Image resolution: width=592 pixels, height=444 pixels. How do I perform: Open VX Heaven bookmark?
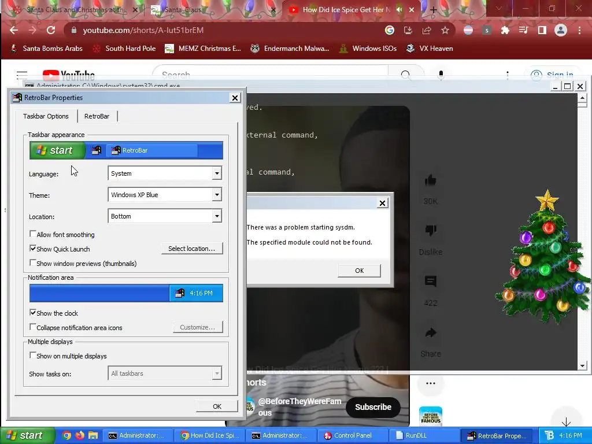click(x=430, y=49)
